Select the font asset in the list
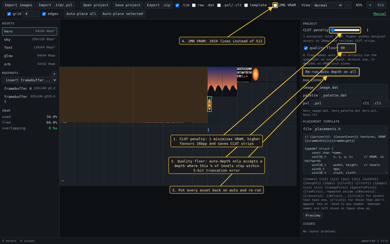This screenshot has height=244, width=390. click(x=30, y=48)
